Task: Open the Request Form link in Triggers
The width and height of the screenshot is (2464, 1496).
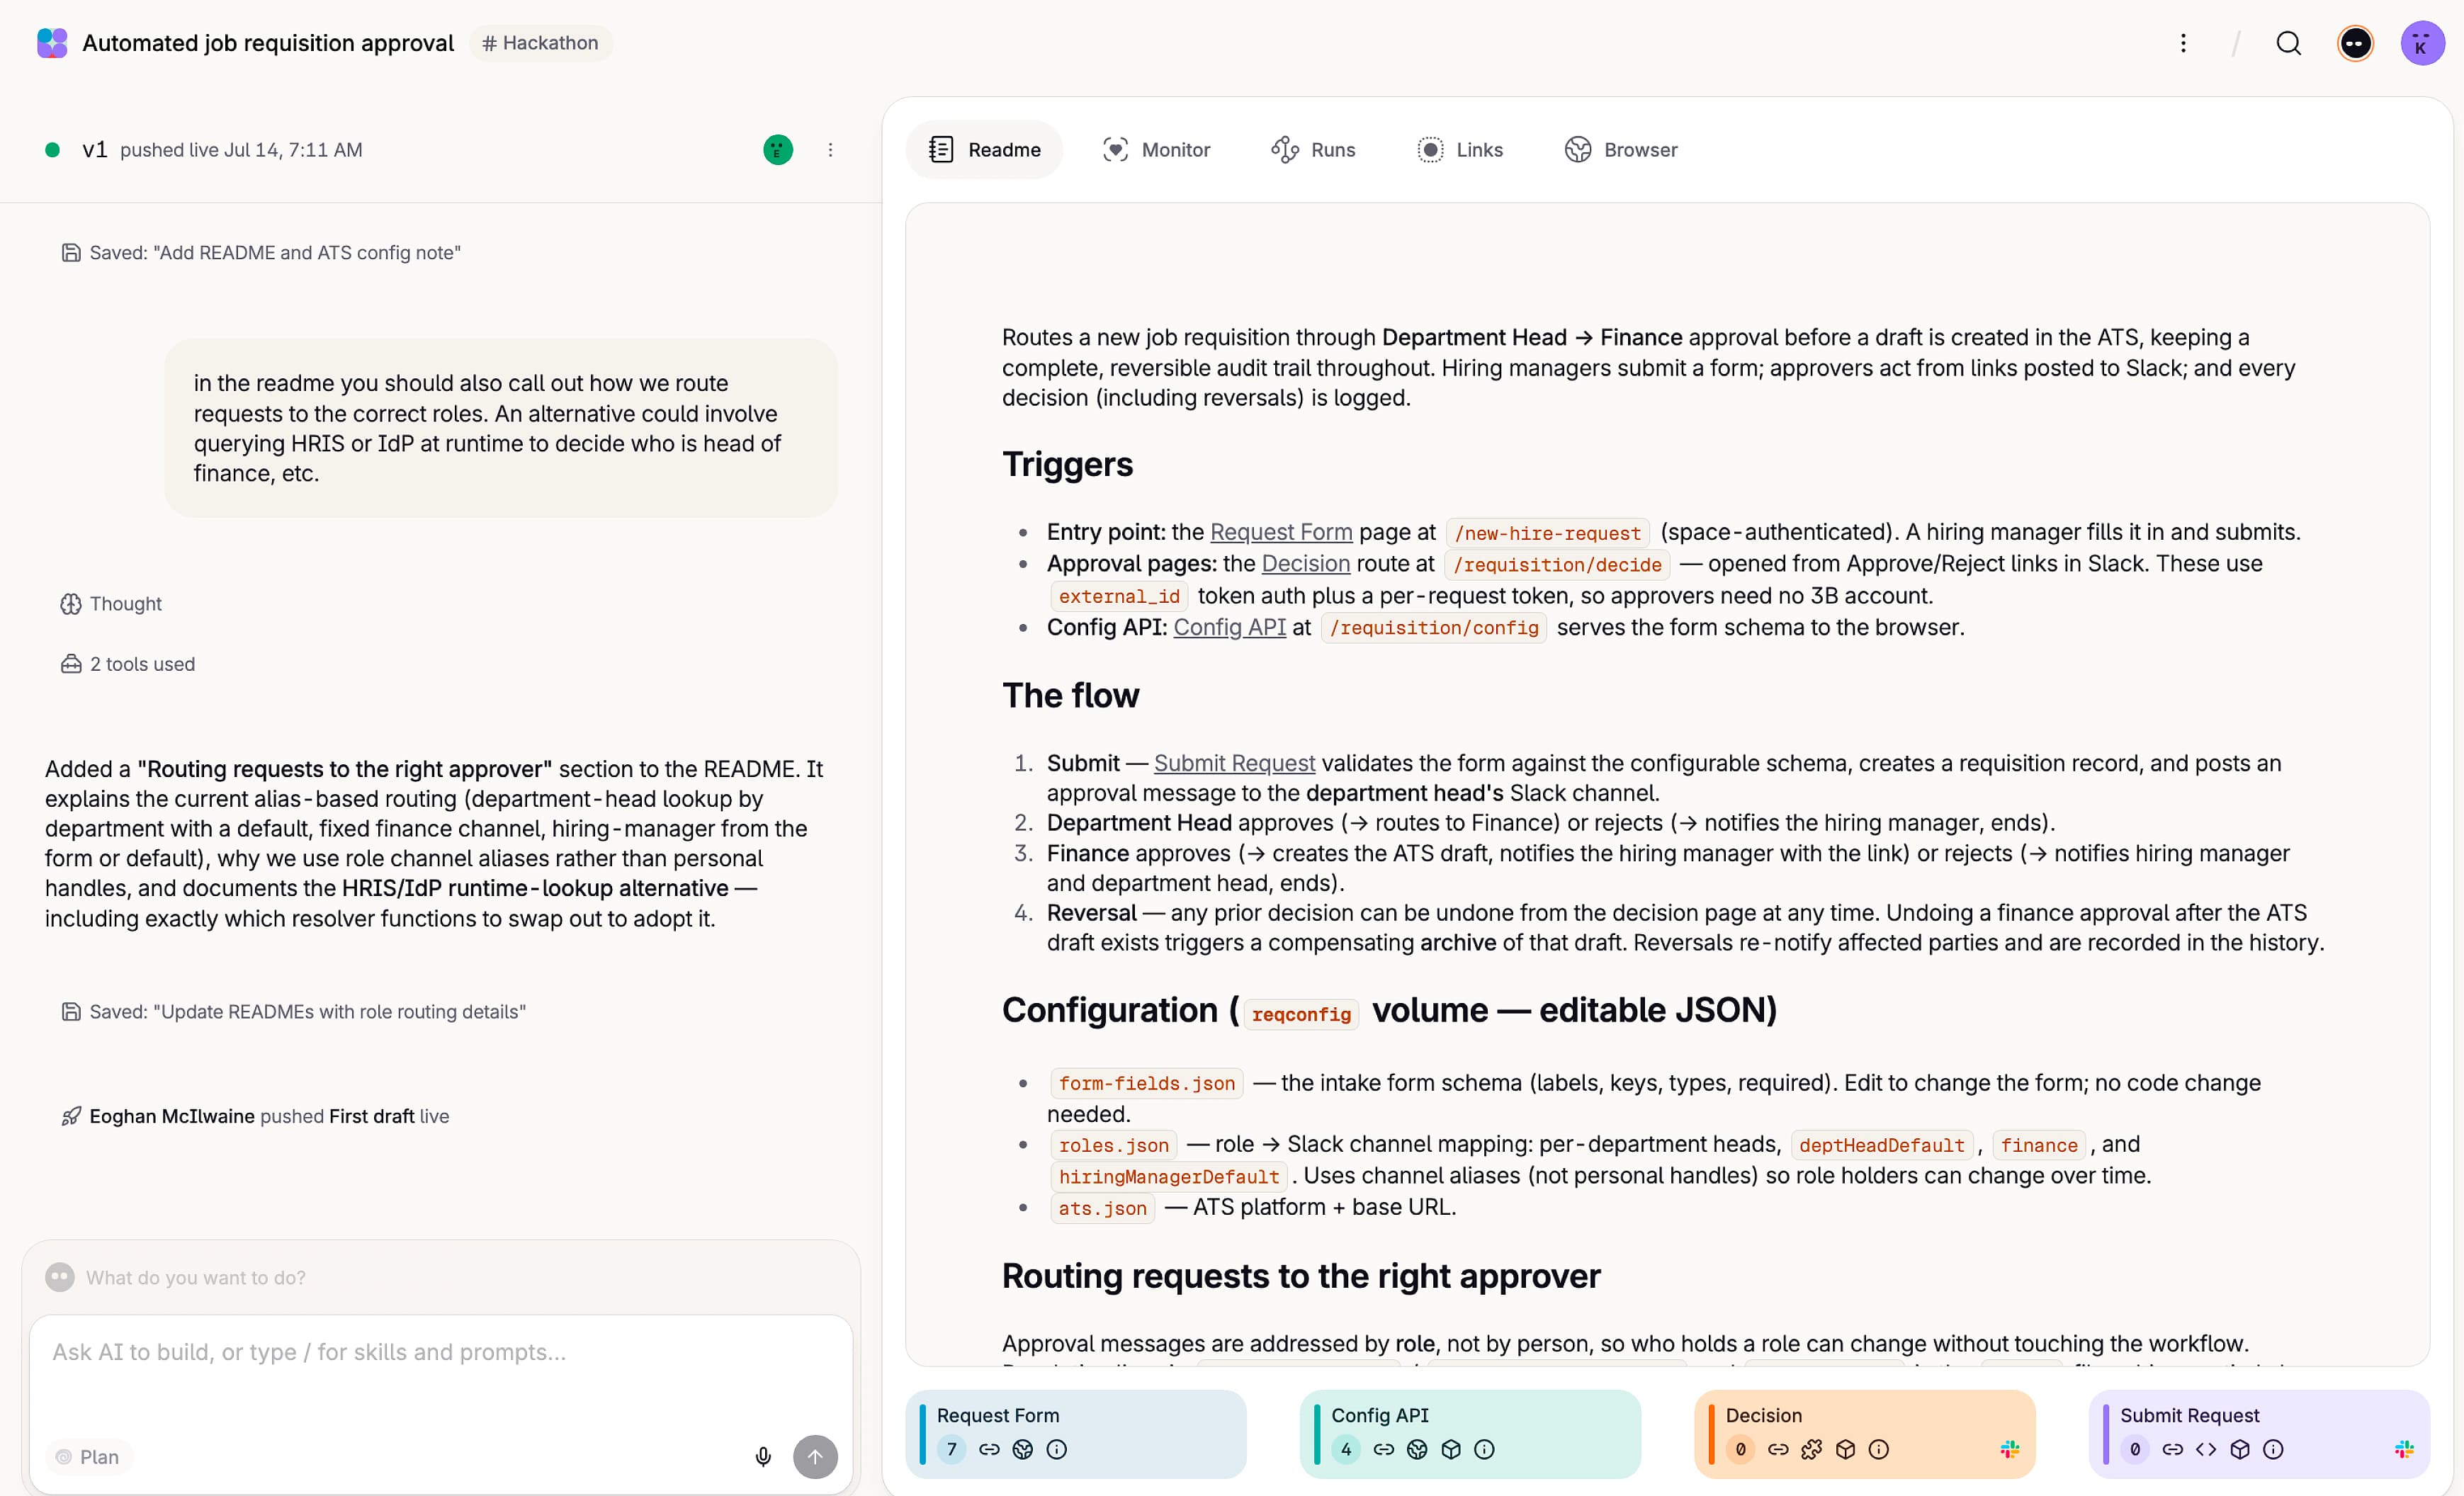Action: tap(1281, 532)
